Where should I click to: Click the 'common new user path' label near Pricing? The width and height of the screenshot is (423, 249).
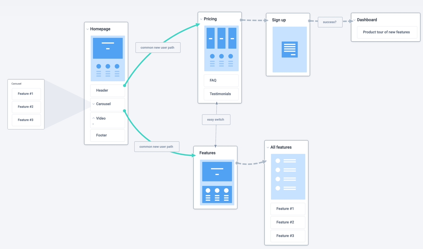click(x=158, y=47)
